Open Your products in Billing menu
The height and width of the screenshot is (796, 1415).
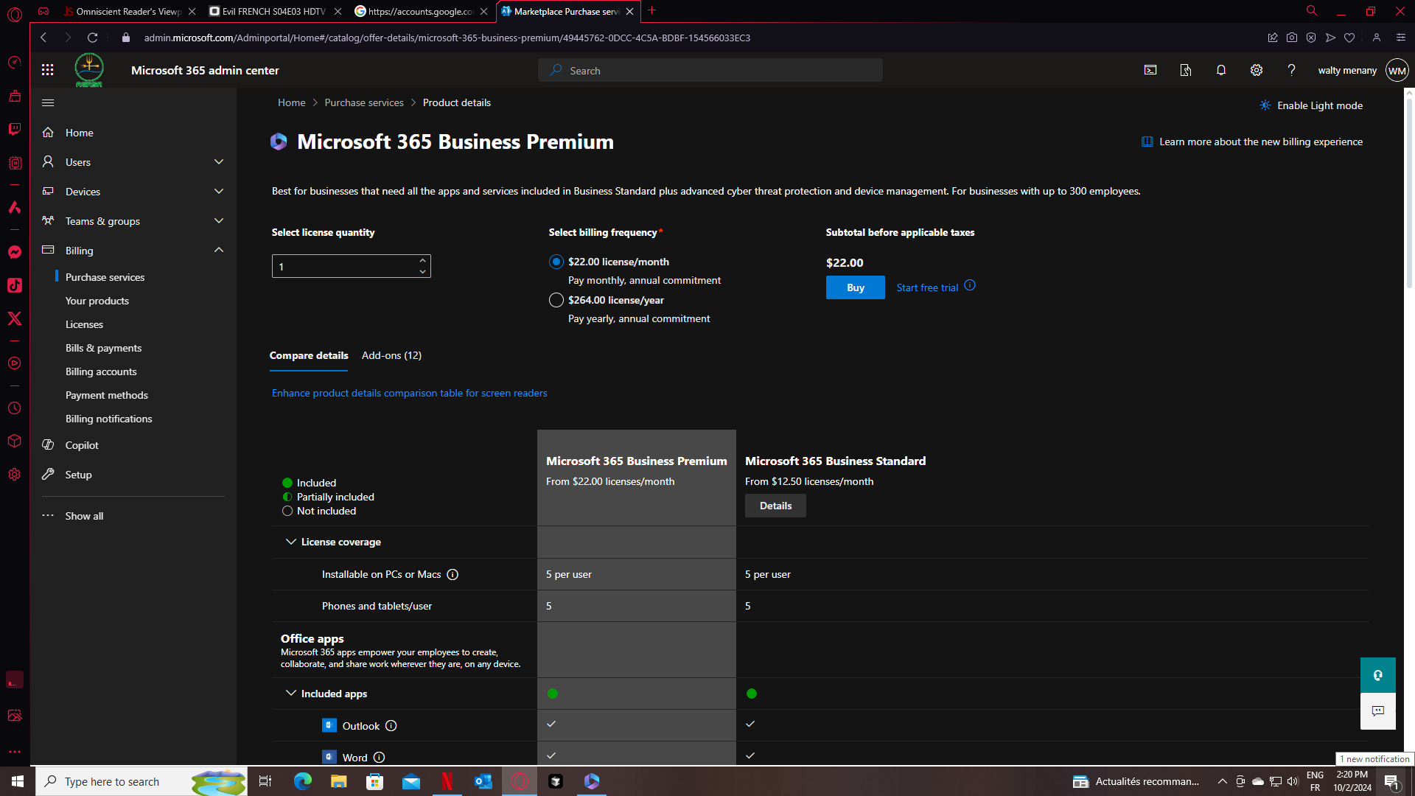(97, 301)
